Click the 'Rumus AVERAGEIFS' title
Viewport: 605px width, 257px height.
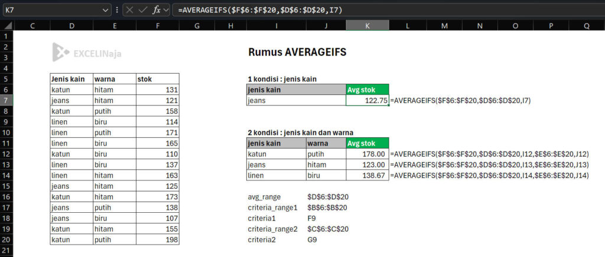[x=297, y=52]
